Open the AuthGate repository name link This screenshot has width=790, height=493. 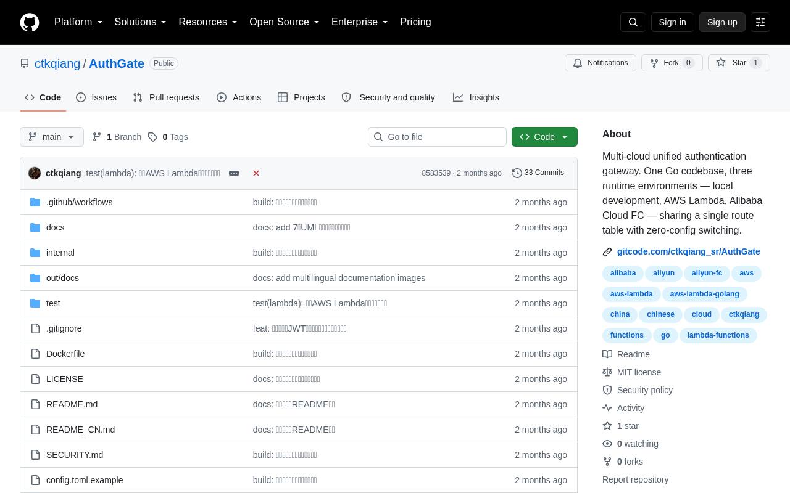click(x=117, y=63)
